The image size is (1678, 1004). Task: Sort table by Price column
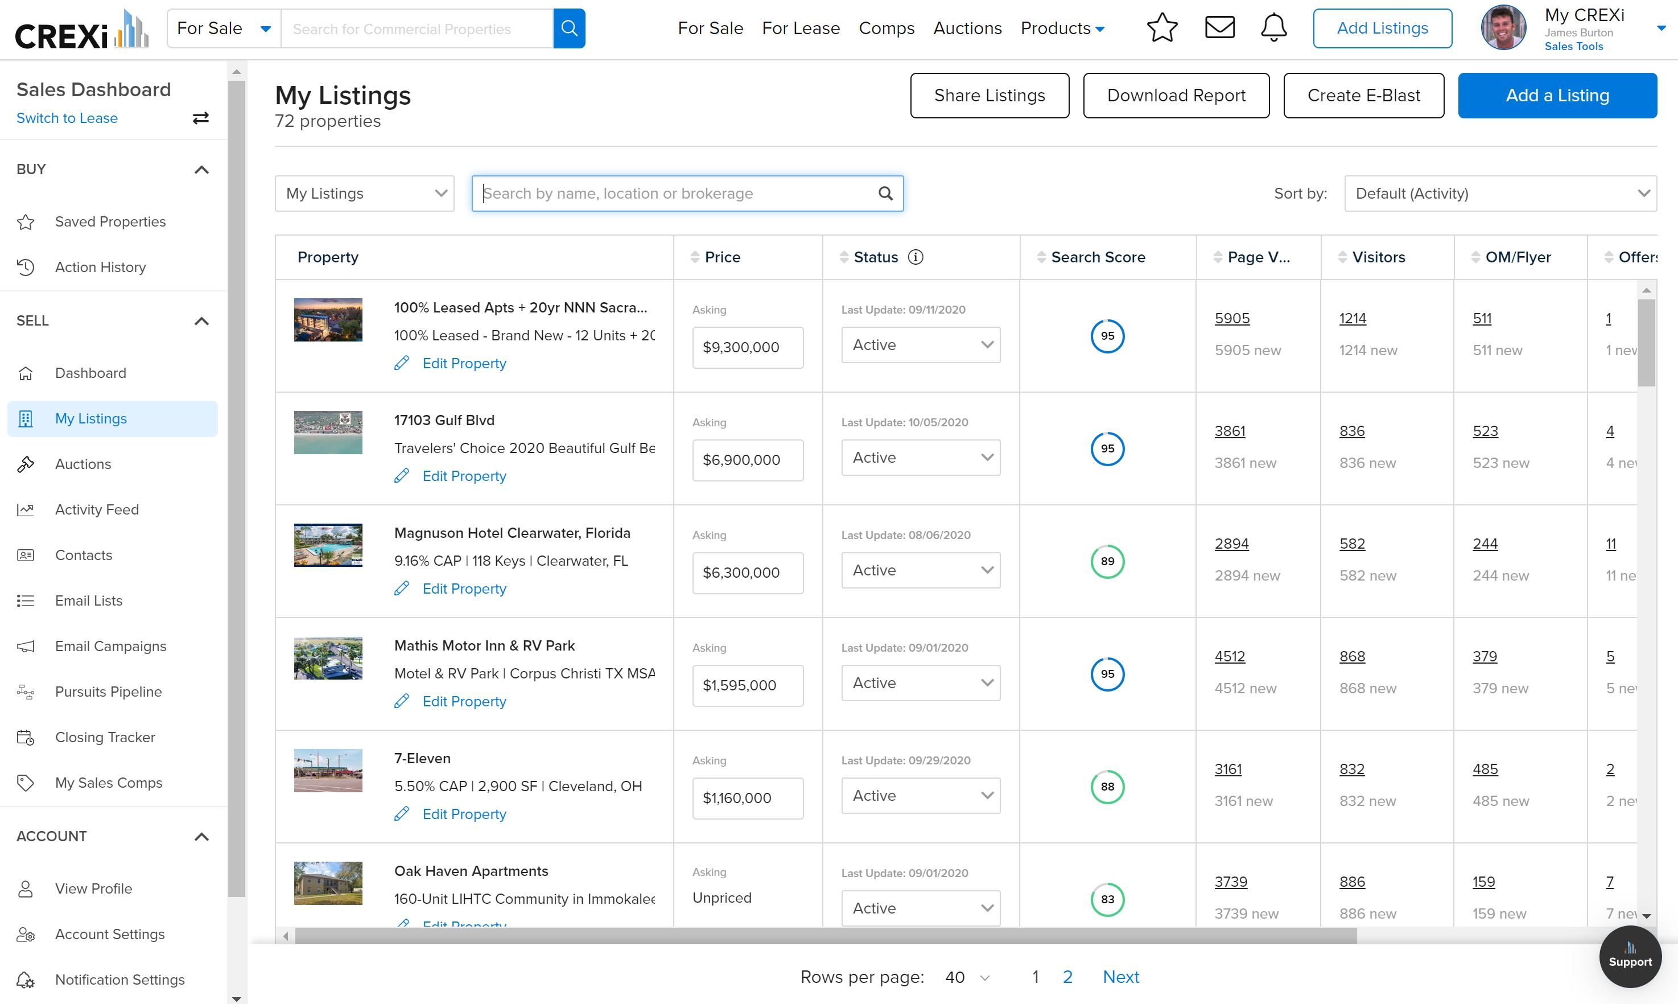pyautogui.click(x=722, y=257)
